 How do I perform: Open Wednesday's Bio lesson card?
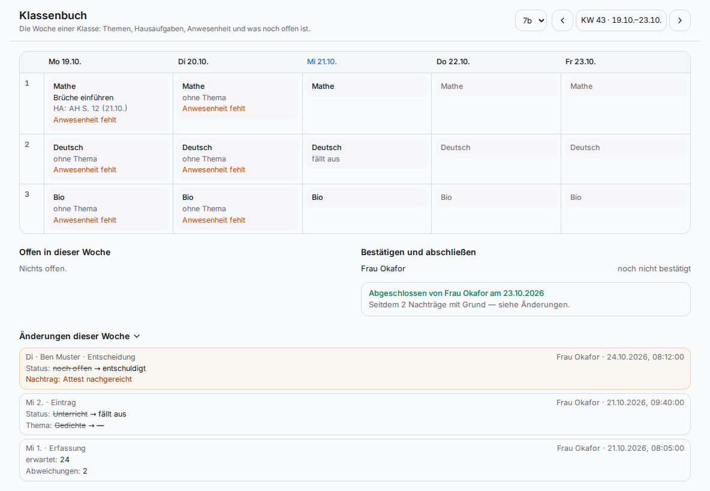(367, 197)
